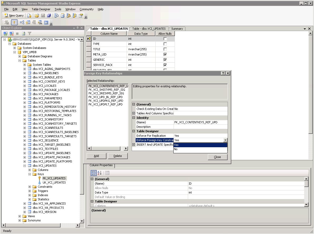Select FK_VCI_UPD_BL_REF_UPD relationship

pyautogui.click(x=106, y=97)
